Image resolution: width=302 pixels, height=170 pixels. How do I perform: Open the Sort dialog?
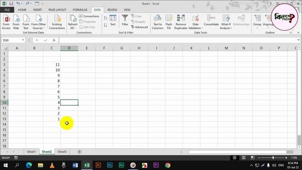[113, 20]
